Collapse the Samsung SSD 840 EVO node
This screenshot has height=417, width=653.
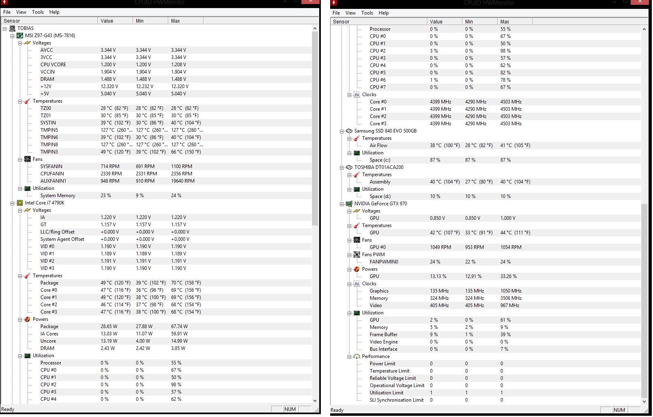(342, 131)
